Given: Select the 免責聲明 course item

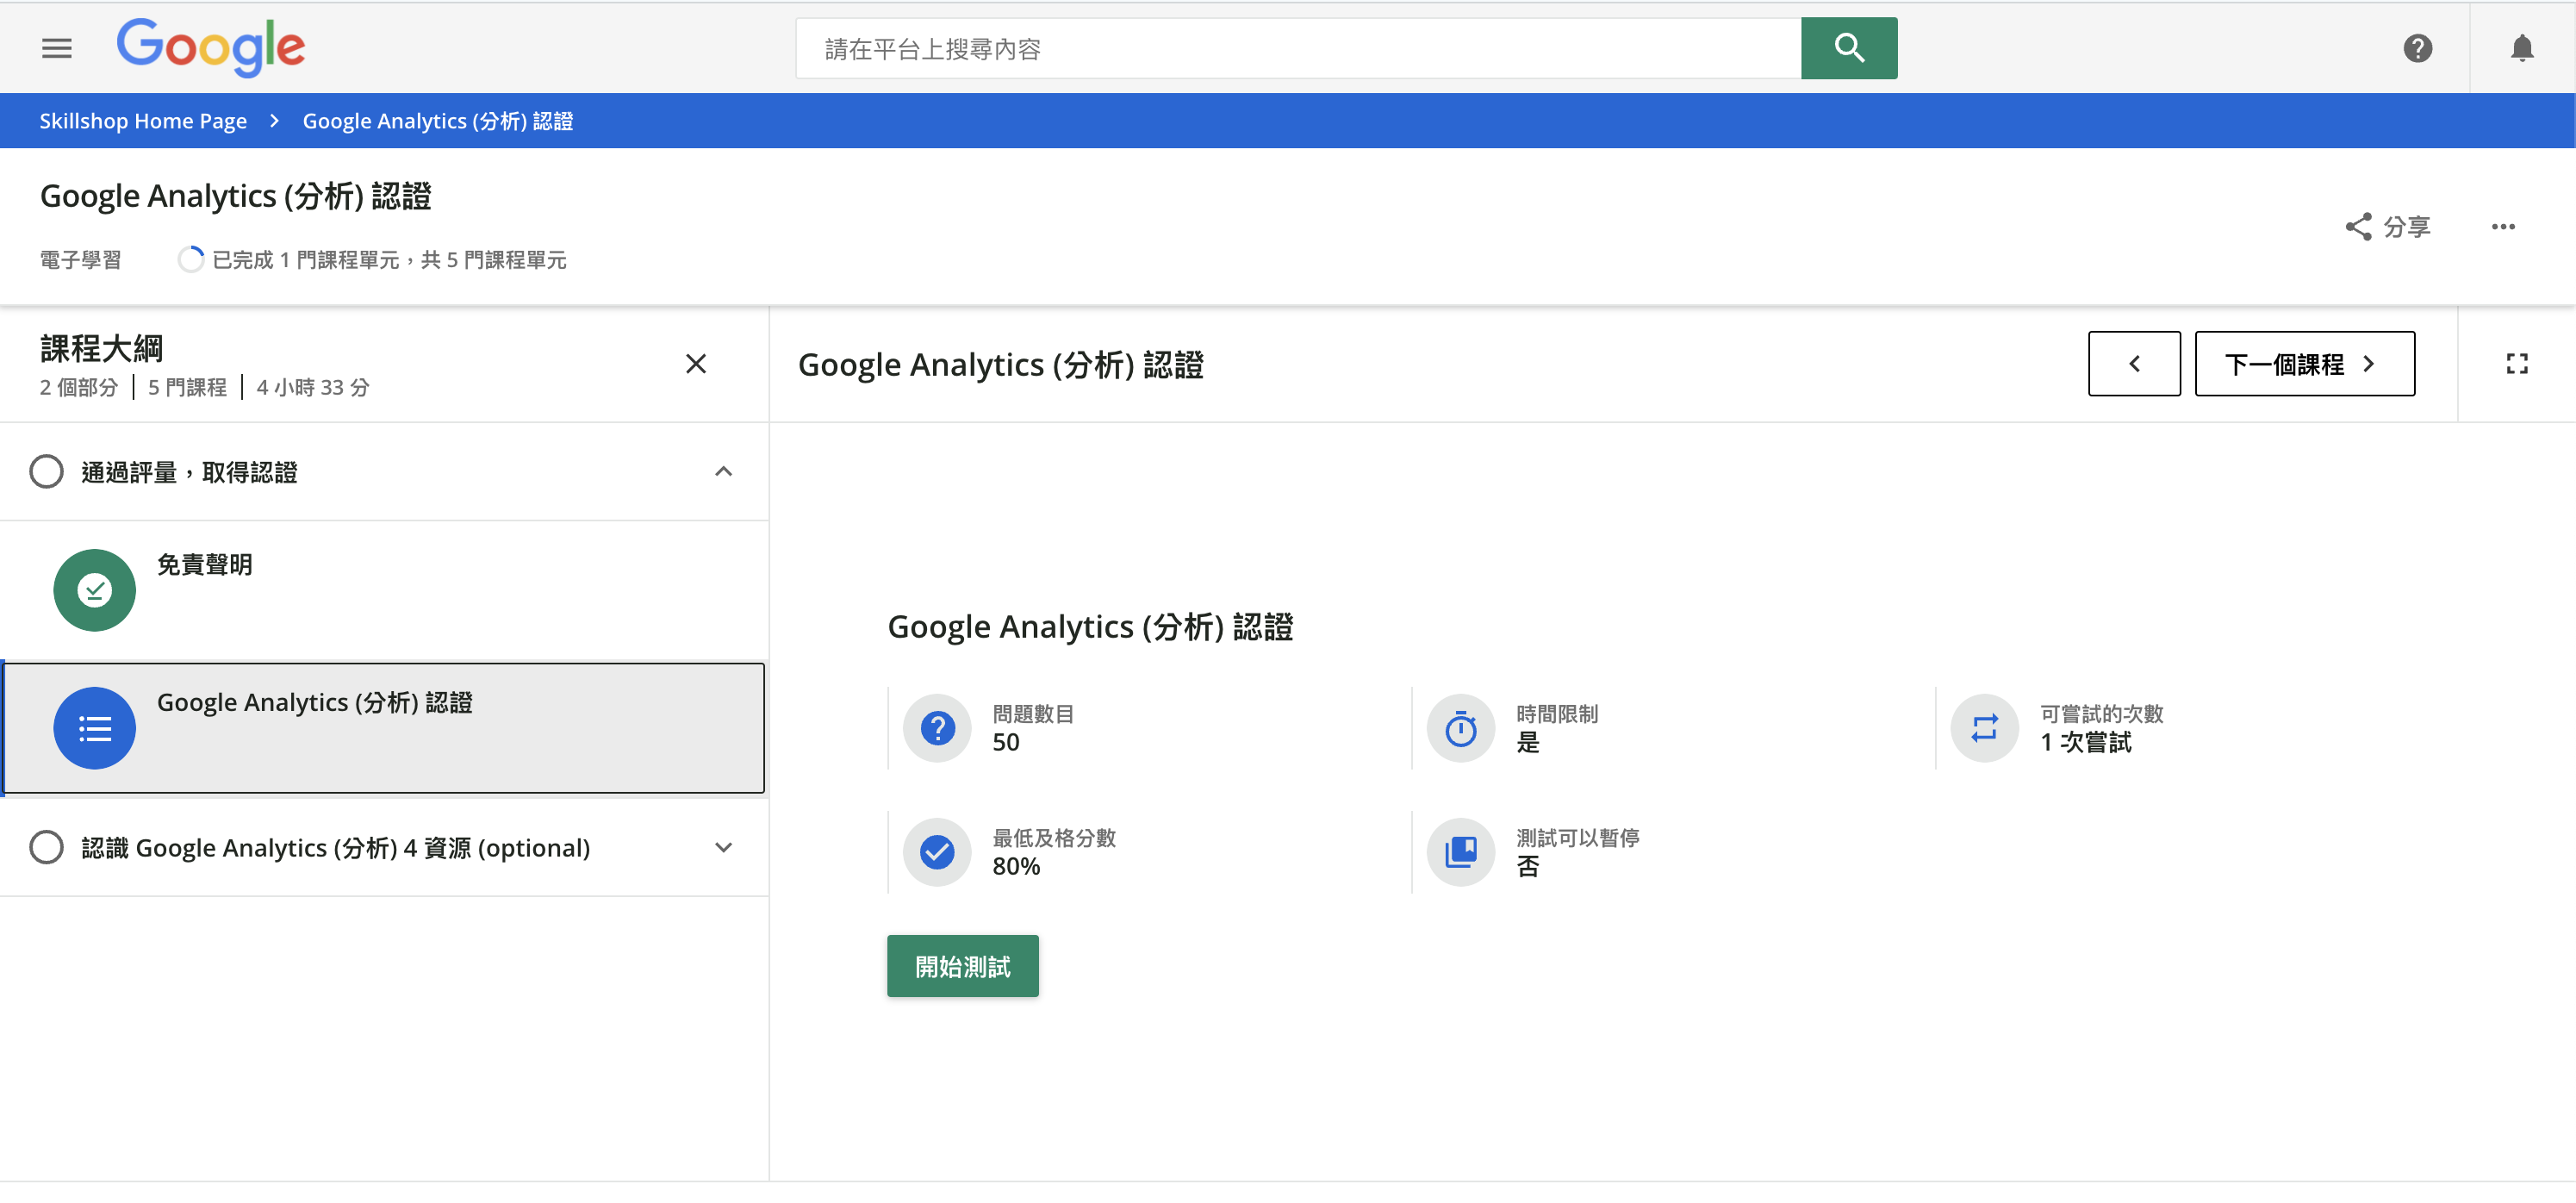Looking at the screenshot, I should [204, 565].
